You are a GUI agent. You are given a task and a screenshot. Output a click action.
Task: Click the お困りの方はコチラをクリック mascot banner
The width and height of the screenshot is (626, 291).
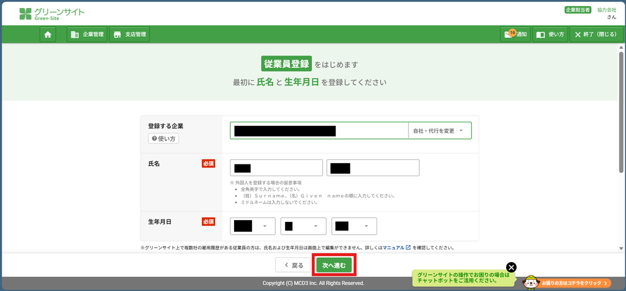click(567, 282)
